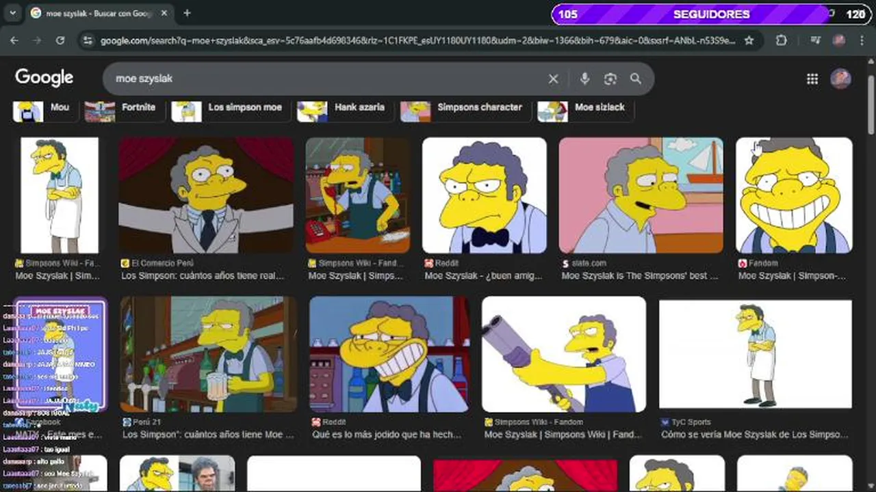Bookmark this page with the star icon

pos(749,41)
